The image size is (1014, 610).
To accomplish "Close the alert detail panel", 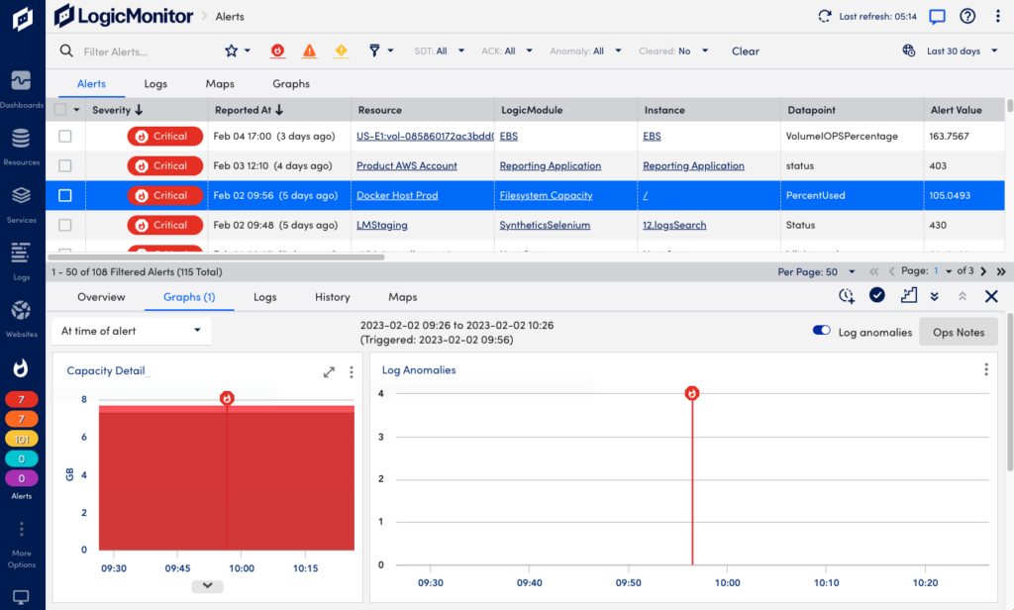I will coord(991,296).
